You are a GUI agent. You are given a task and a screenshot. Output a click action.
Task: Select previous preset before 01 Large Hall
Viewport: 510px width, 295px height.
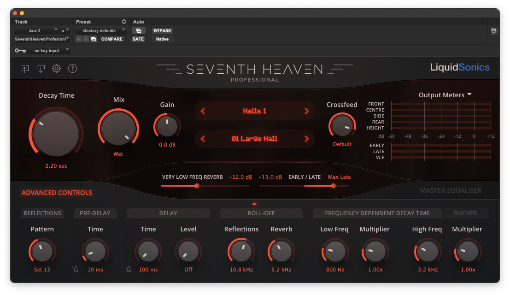[x=203, y=139]
